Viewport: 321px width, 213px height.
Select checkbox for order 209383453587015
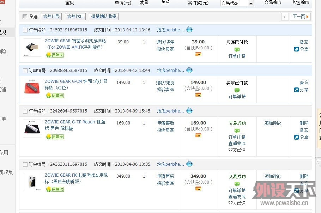(25, 71)
